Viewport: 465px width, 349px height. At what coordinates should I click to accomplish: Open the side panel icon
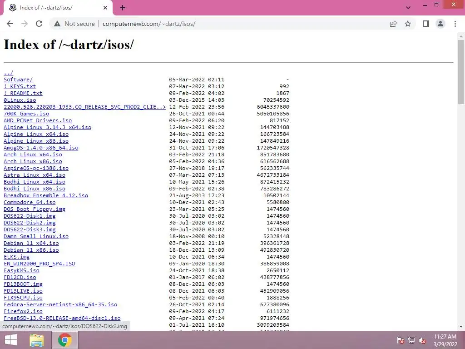(x=426, y=24)
